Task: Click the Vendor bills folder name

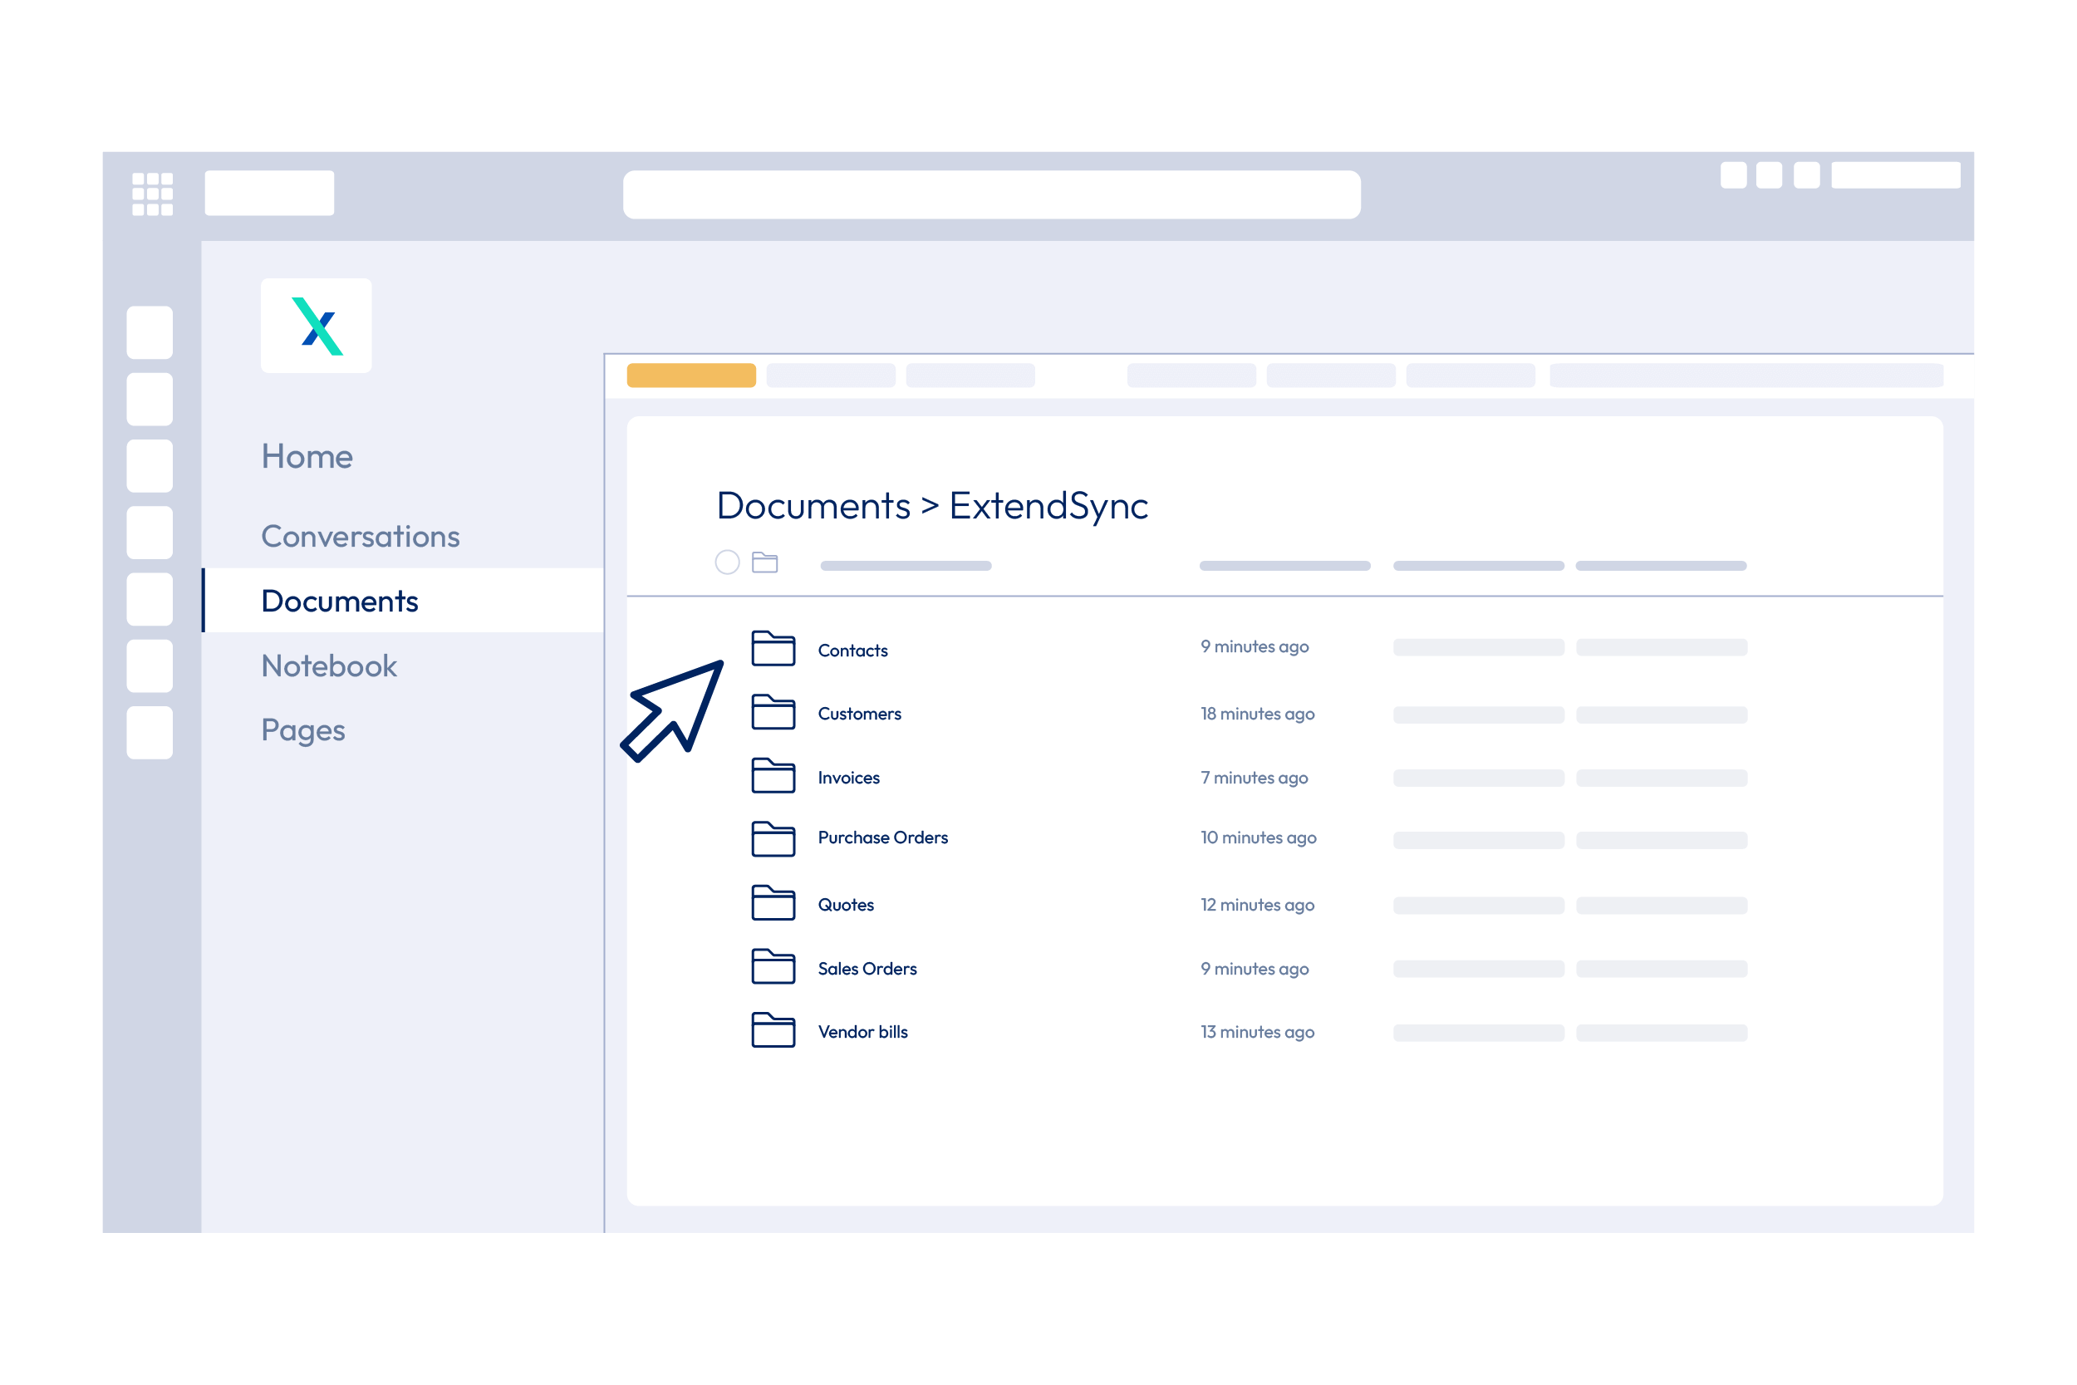Action: pos(862,1032)
